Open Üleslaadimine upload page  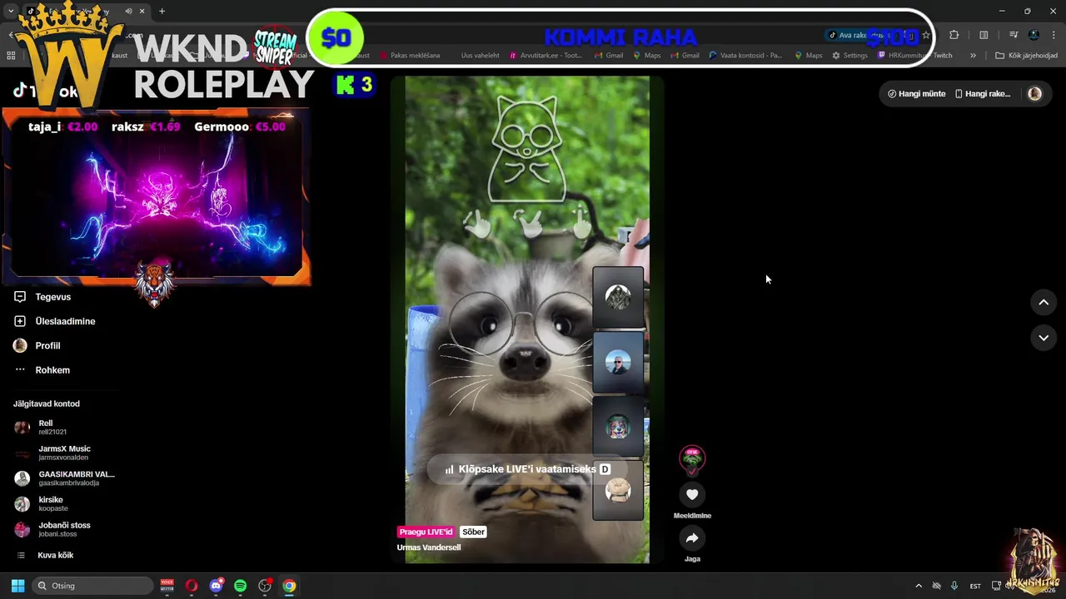pyautogui.click(x=54, y=321)
